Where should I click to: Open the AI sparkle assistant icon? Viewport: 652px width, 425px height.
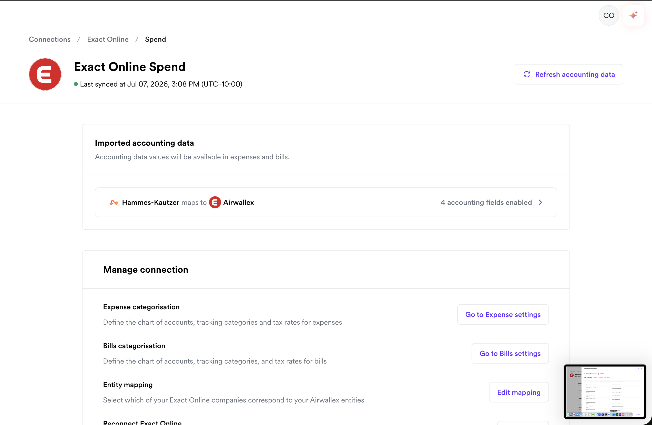tap(633, 15)
